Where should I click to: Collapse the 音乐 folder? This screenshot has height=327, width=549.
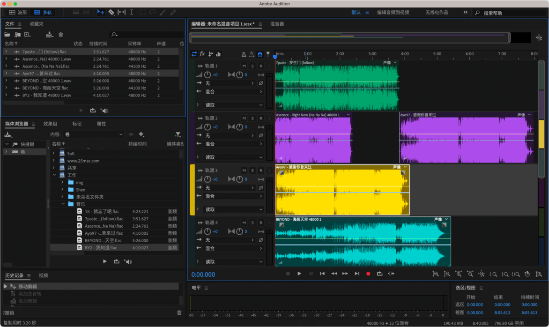pos(63,204)
